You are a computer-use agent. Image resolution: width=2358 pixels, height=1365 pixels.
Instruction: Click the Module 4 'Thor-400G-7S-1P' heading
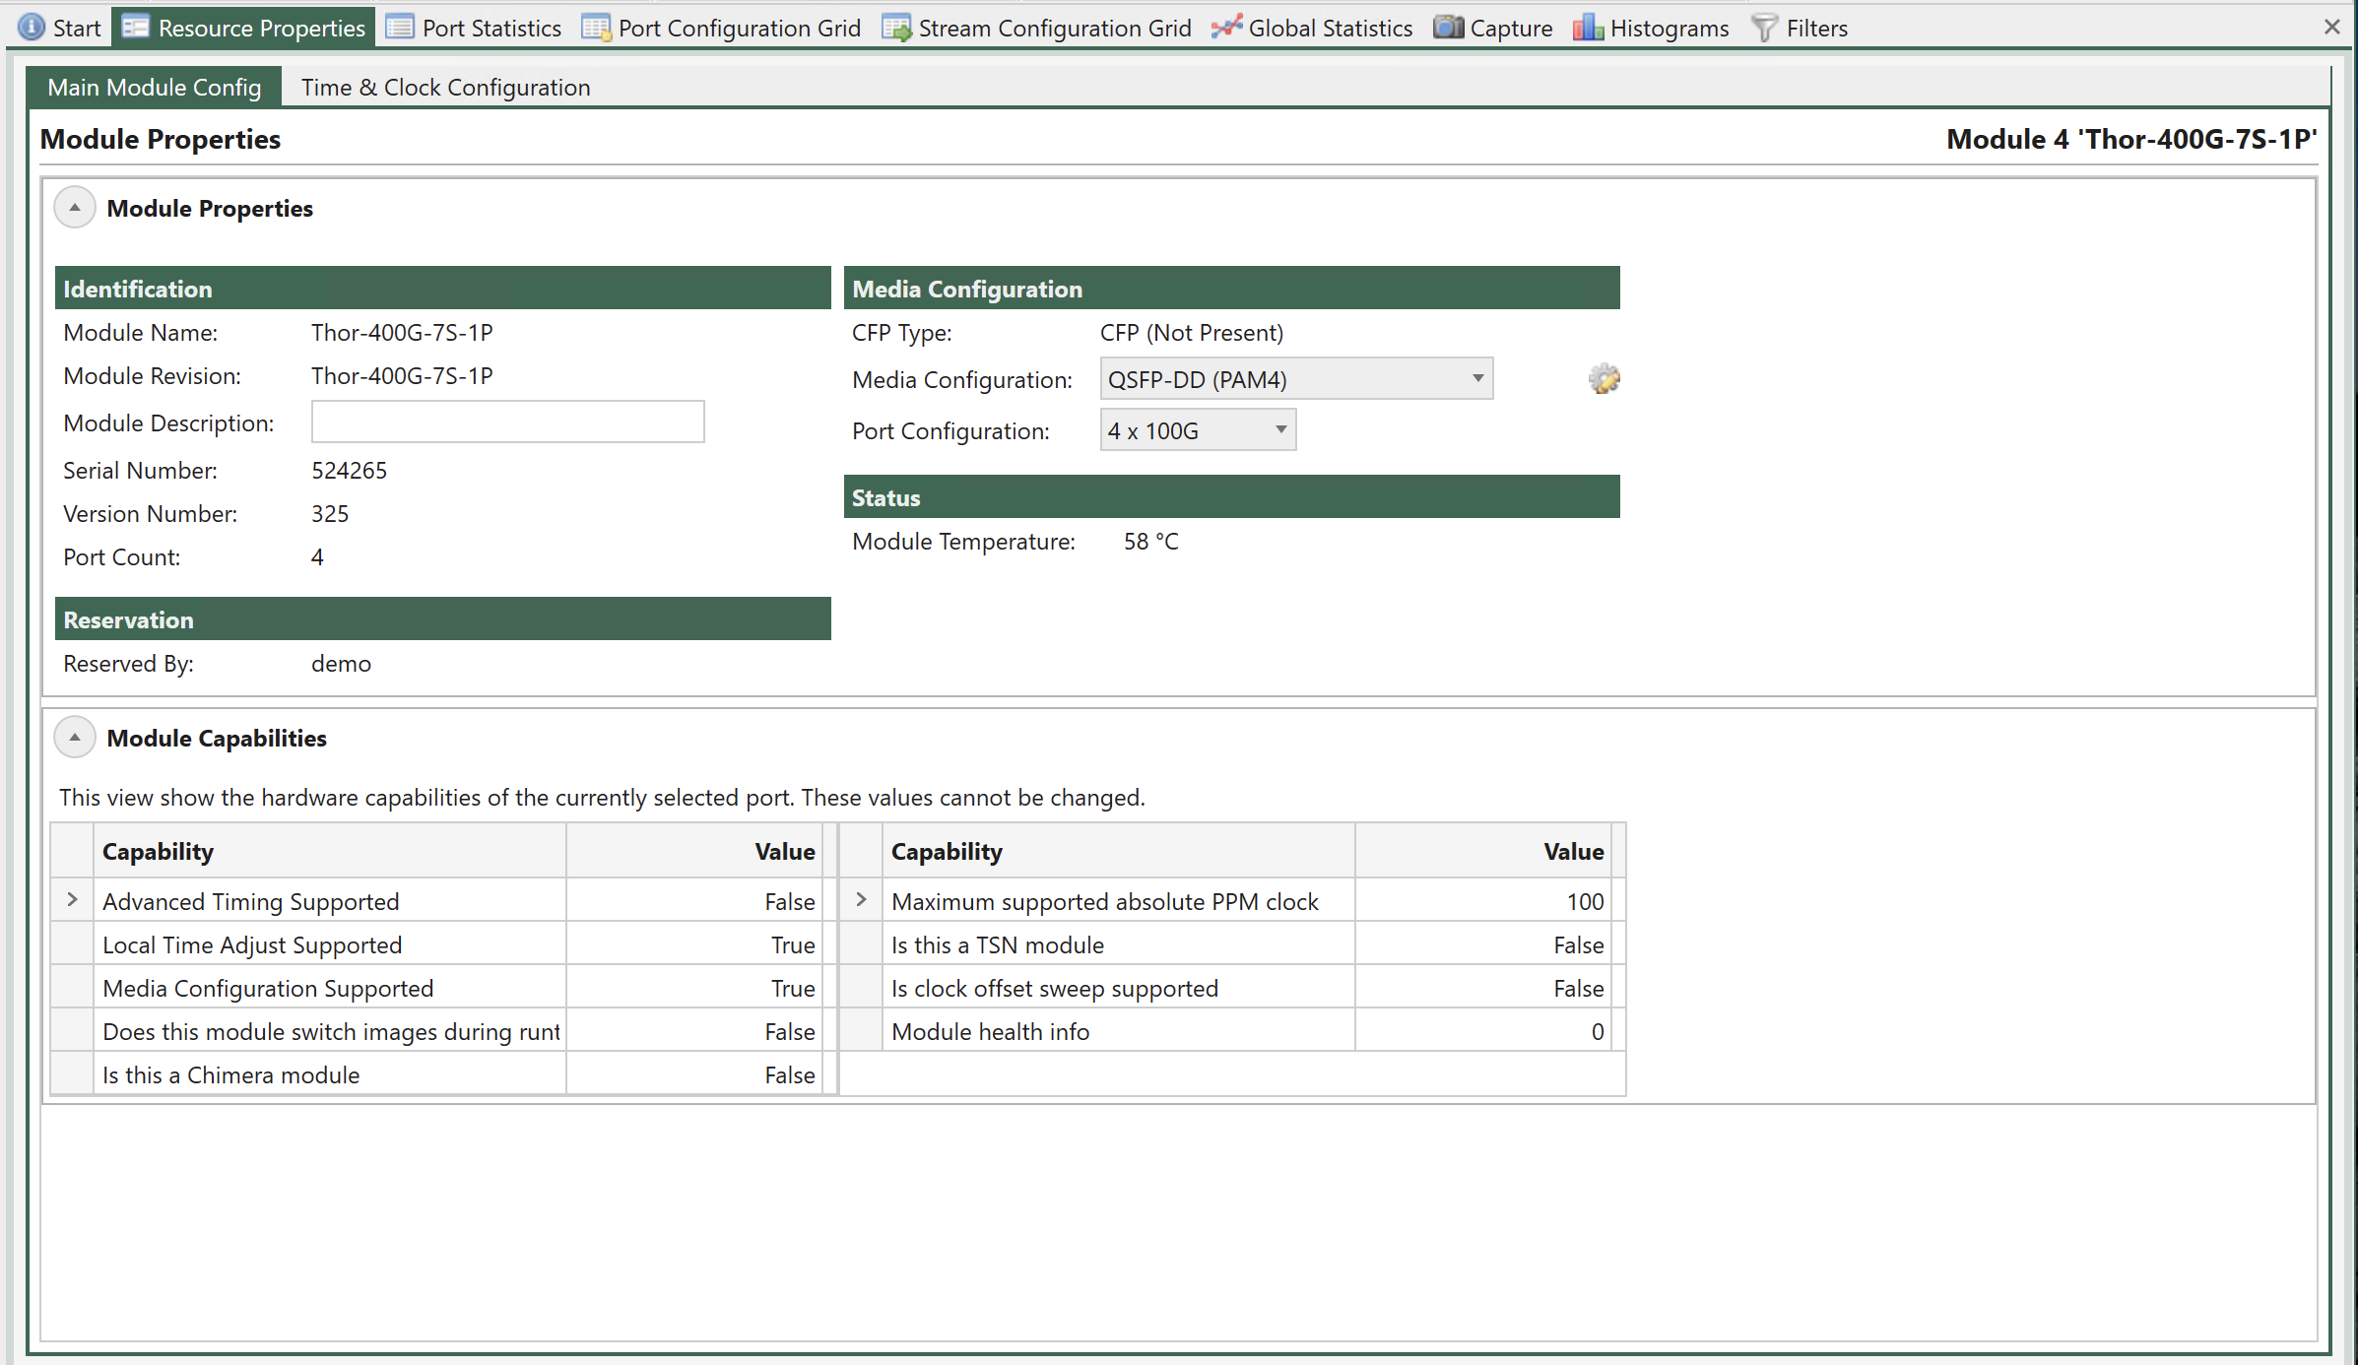coord(2131,139)
